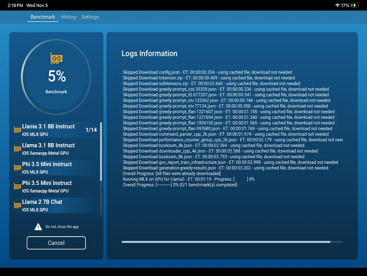The height and width of the screenshot is (276, 367).
Task: Select the Llama 3.1 8B Instruct MLX row
Action: 56,130
